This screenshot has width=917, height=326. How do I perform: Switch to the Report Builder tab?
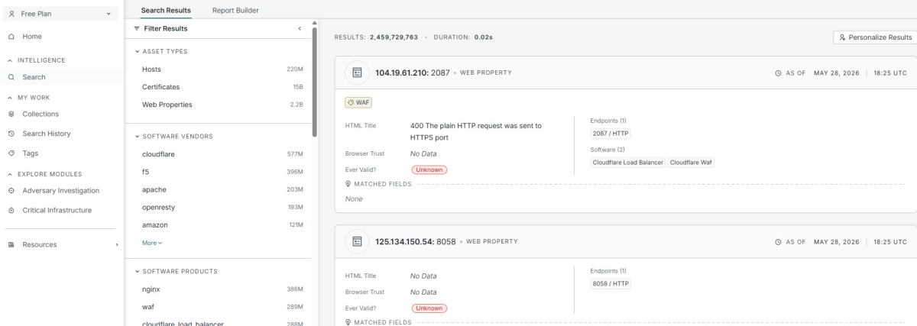pos(235,10)
